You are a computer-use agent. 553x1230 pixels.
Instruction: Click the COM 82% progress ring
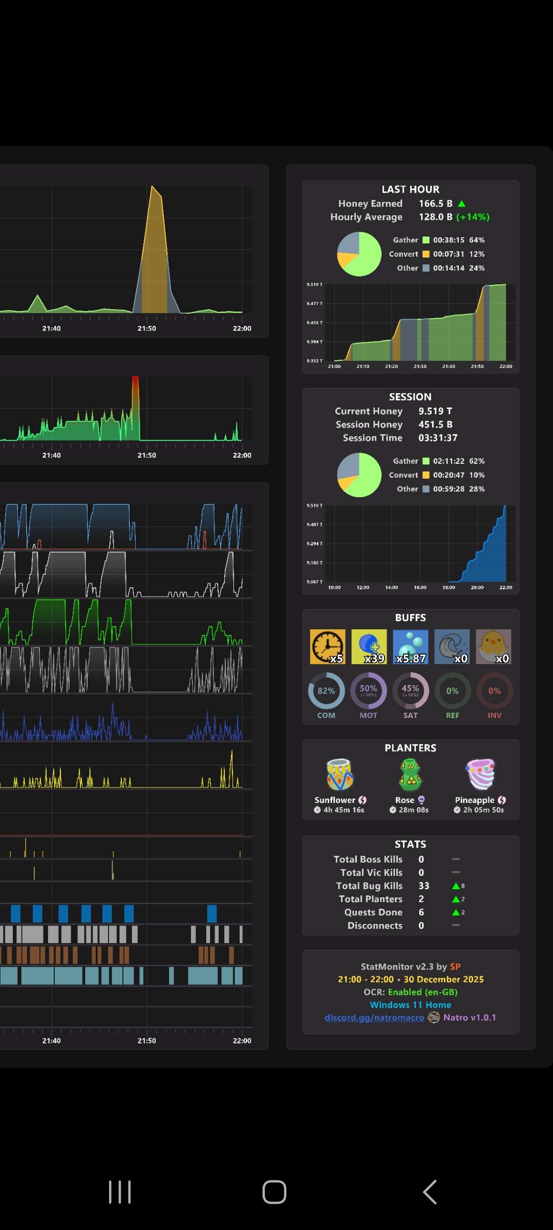point(326,691)
